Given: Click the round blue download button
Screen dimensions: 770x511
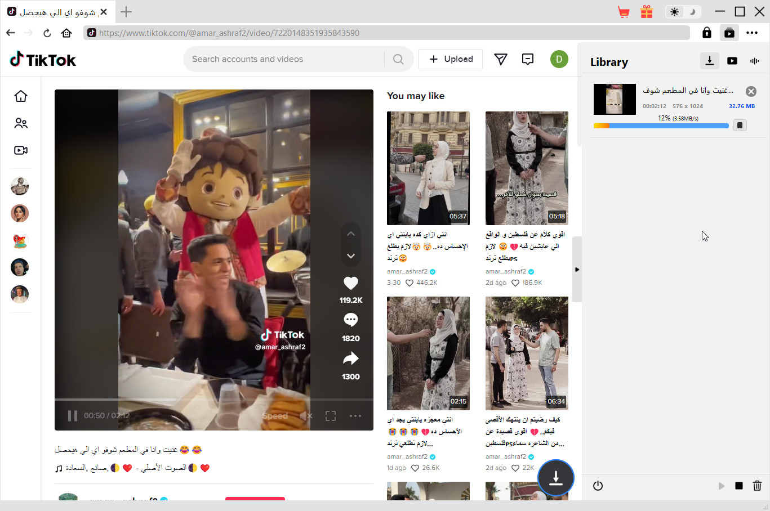Looking at the screenshot, I should [556, 478].
